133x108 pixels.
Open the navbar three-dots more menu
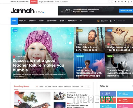81,21
